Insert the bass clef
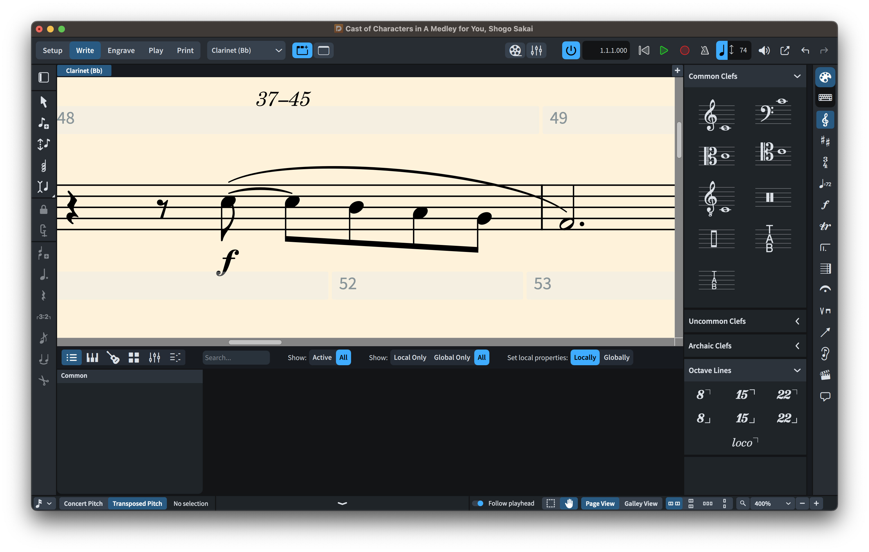869x552 pixels. pyautogui.click(x=773, y=112)
